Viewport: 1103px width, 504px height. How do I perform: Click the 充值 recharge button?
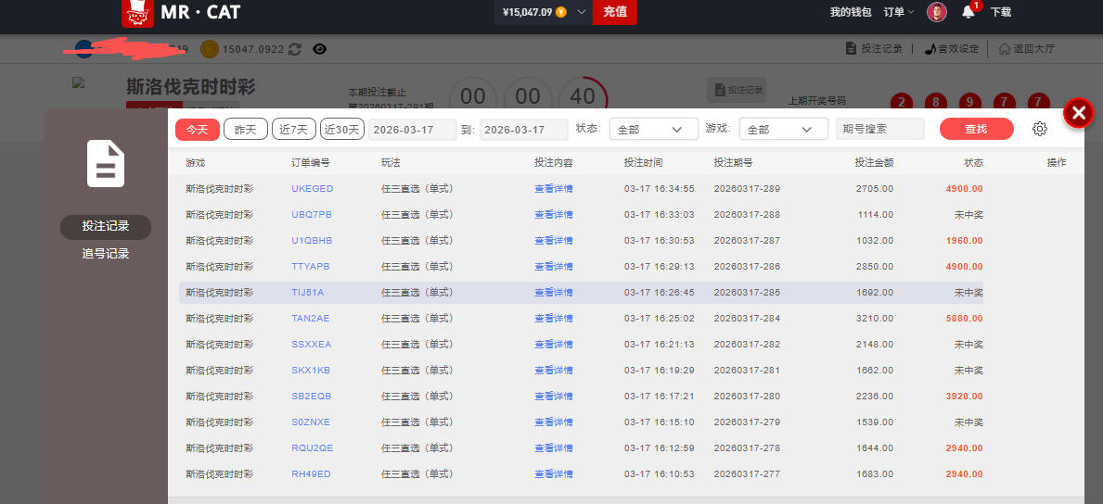pyautogui.click(x=614, y=12)
